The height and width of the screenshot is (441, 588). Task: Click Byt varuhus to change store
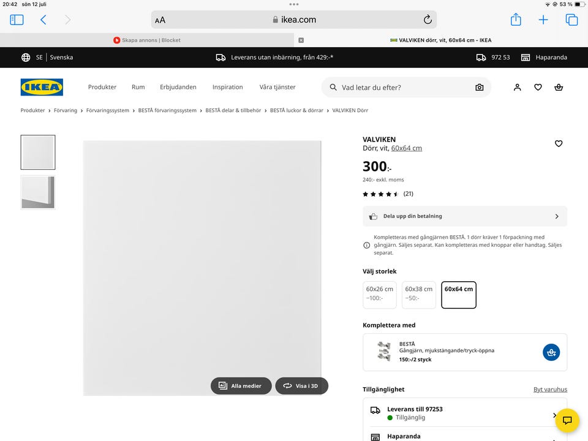pyautogui.click(x=550, y=390)
